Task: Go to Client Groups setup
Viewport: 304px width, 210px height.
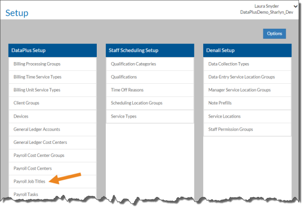Action: coord(26,103)
